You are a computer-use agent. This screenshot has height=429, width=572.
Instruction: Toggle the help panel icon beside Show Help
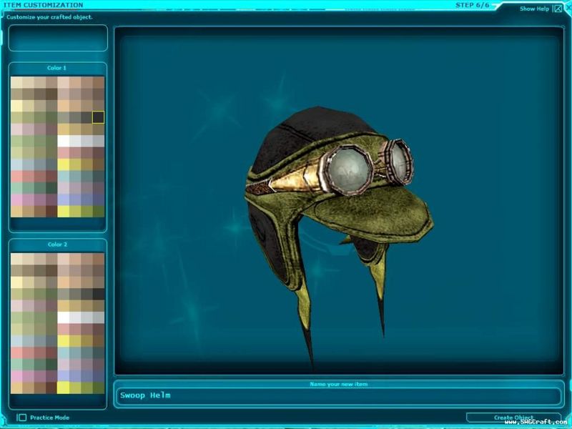[558, 9]
